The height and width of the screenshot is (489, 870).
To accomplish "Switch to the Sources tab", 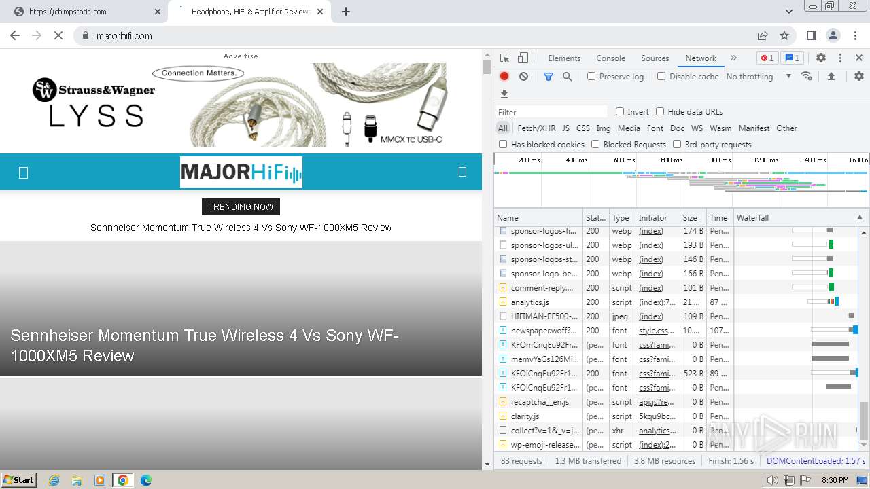I will point(655,58).
